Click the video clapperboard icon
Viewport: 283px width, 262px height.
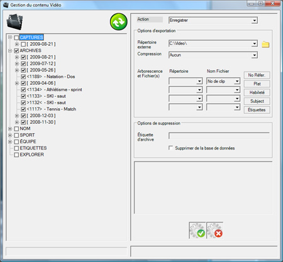click(x=14, y=21)
